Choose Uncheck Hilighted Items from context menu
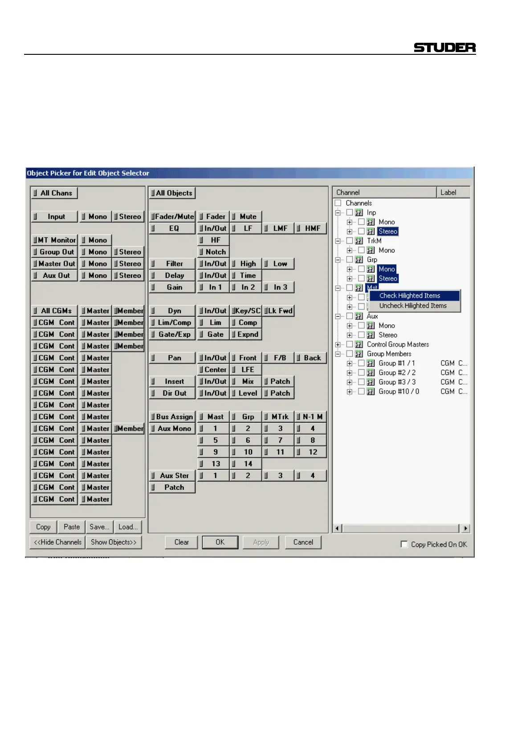Screen dimensions: 530x750 click(415, 306)
